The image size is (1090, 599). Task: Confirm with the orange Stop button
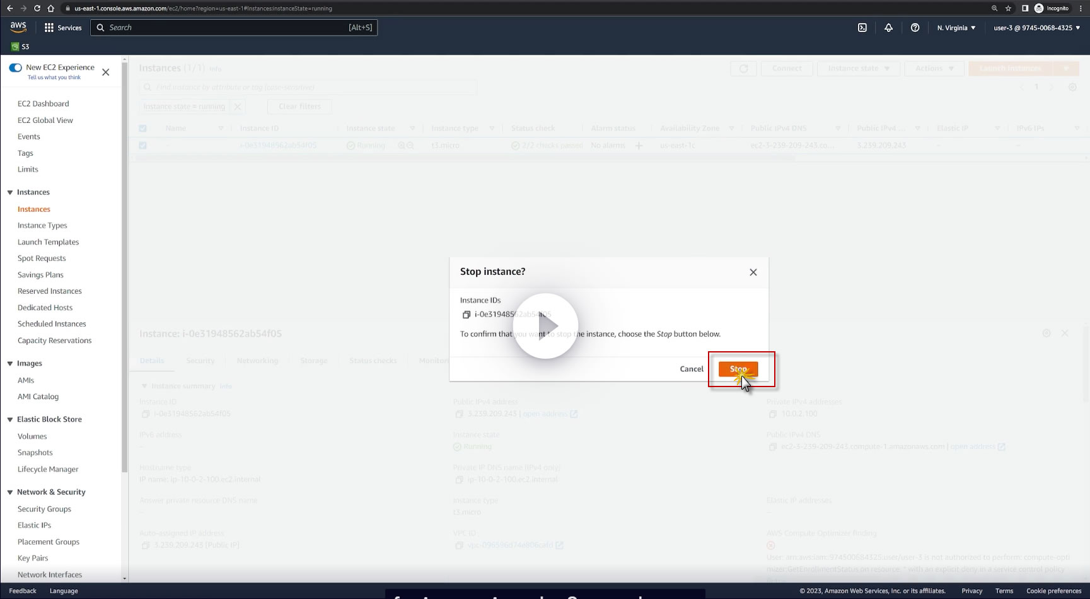point(738,369)
